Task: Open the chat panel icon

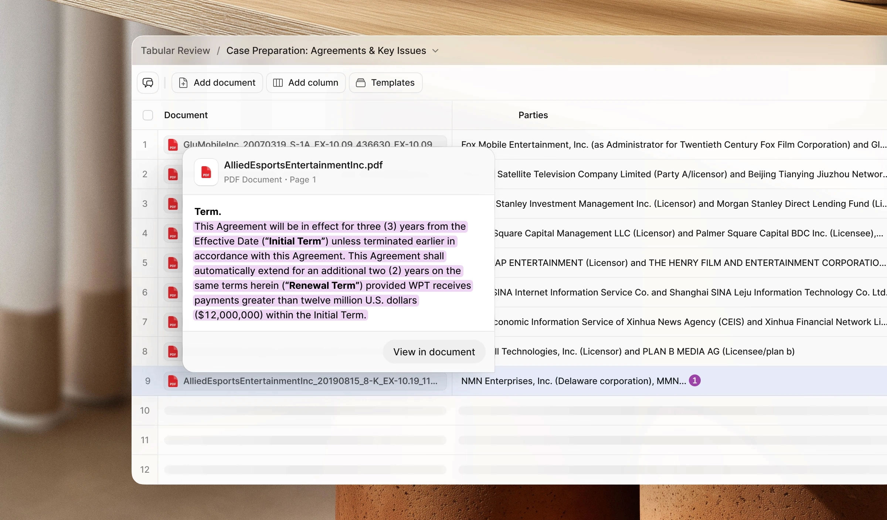Action: tap(148, 83)
